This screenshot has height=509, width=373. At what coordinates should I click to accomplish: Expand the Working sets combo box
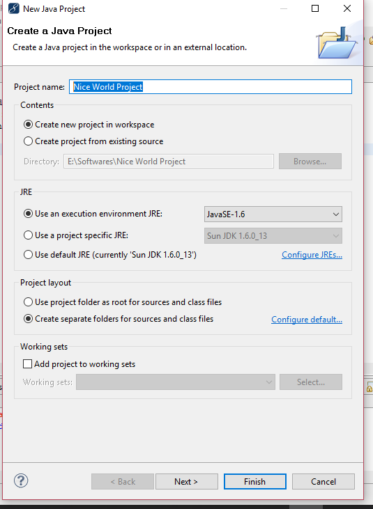[176, 382]
